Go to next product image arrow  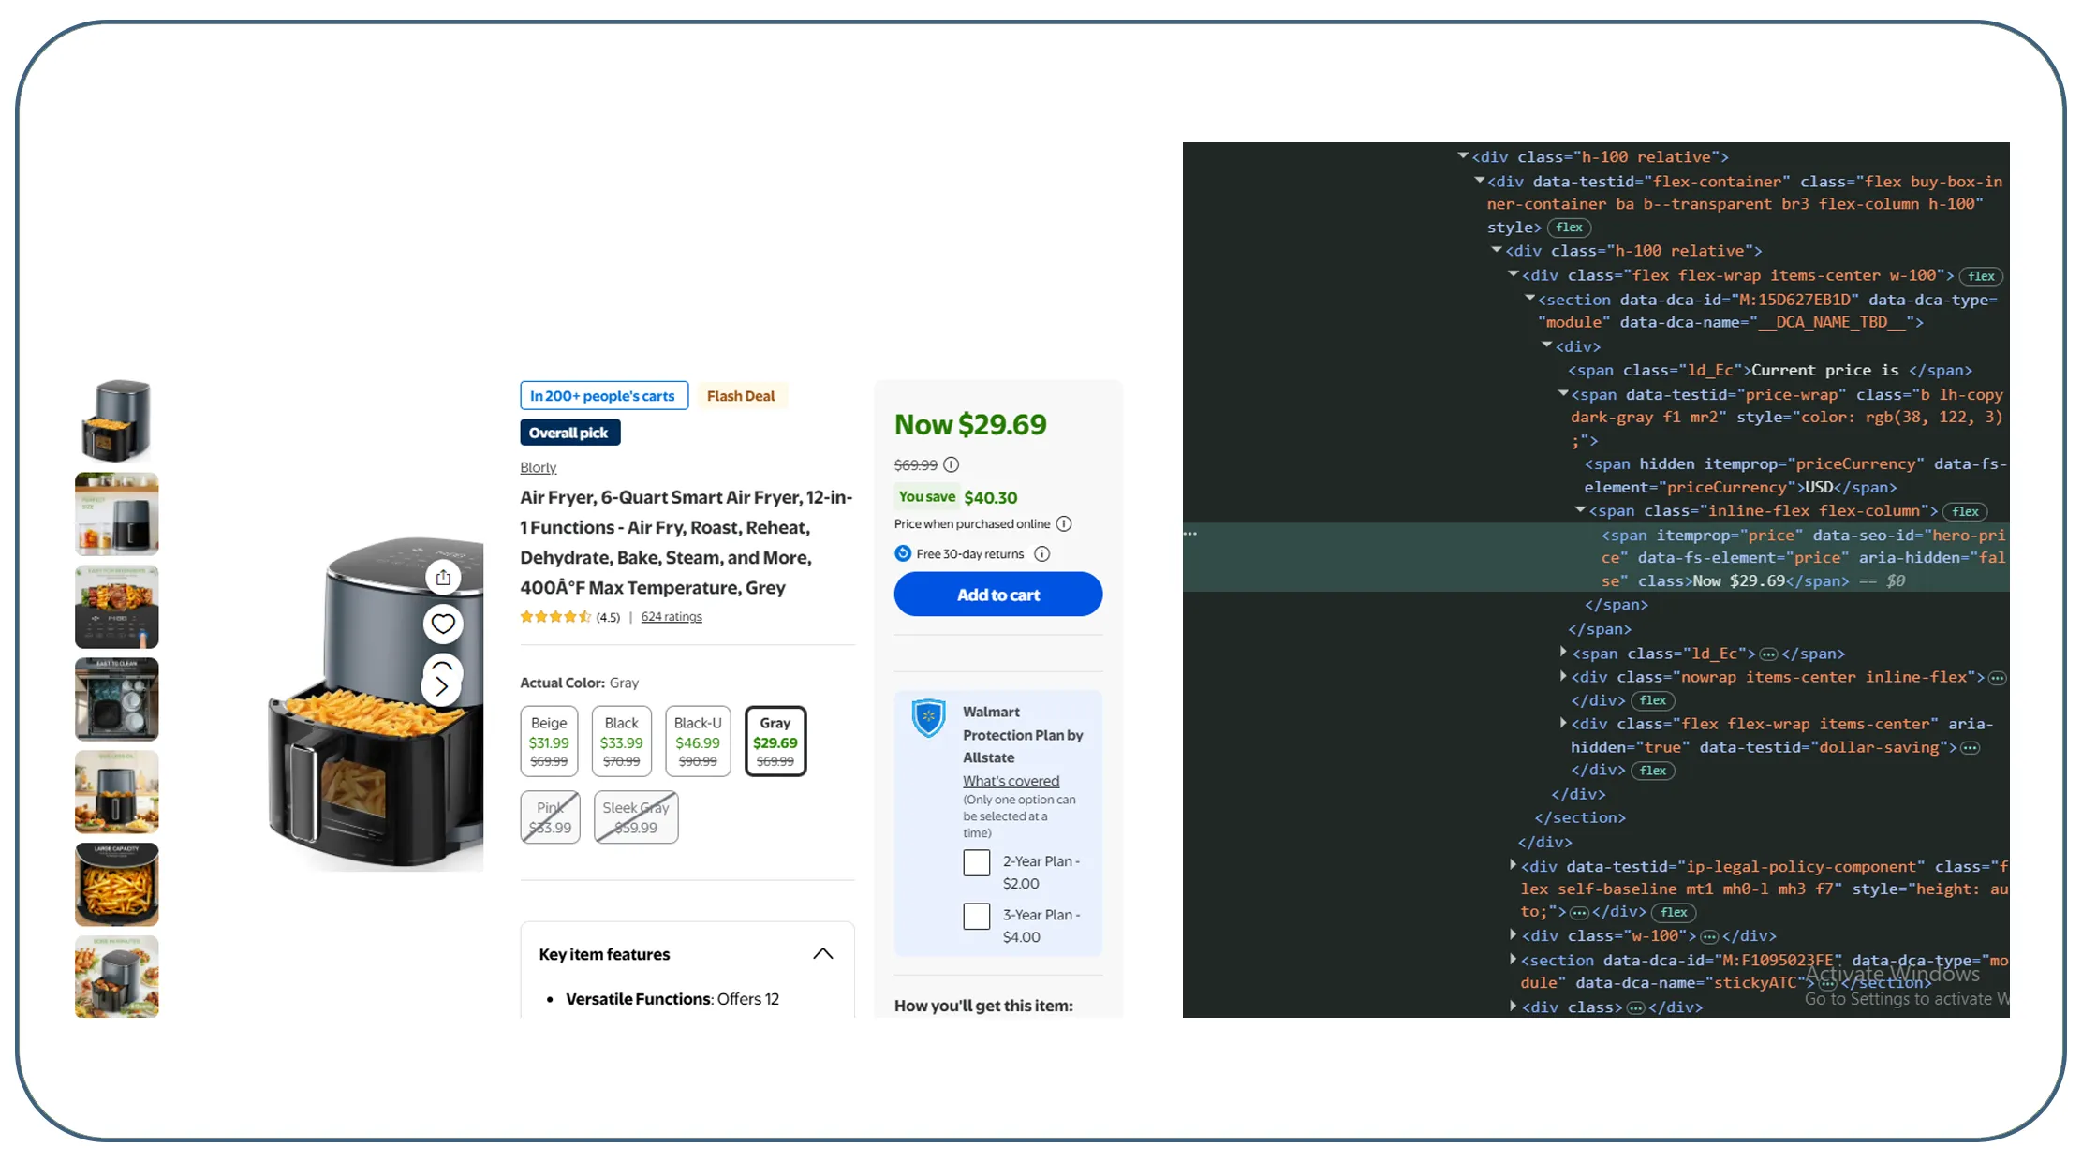click(442, 686)
